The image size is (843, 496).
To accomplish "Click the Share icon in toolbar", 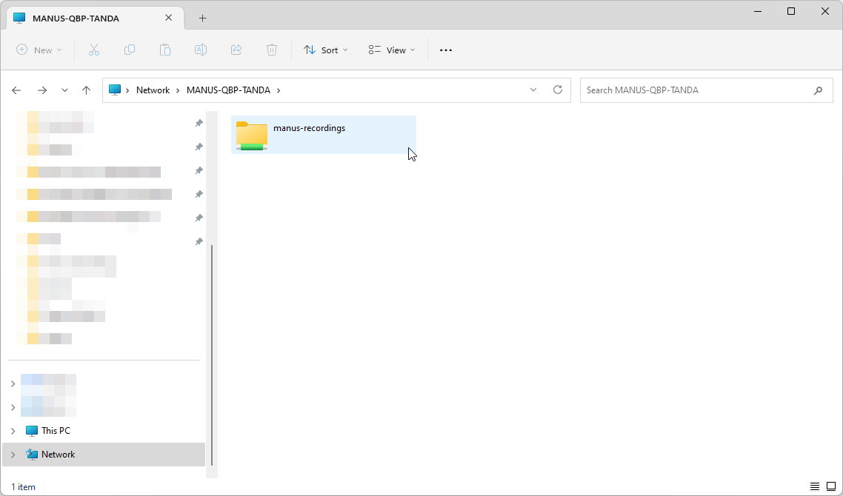I will click(x=236, y=50).
